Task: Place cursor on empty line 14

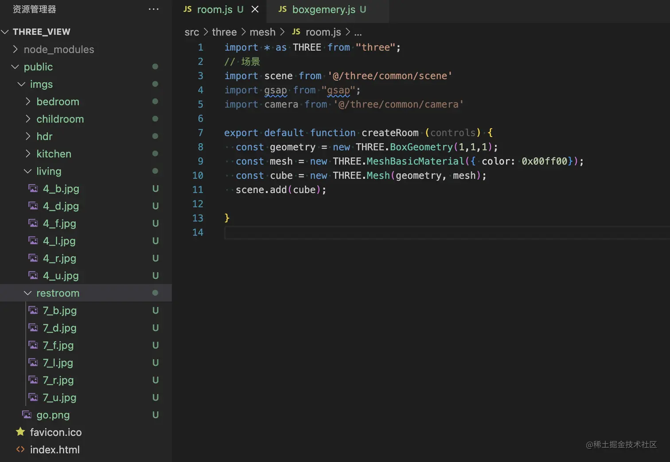Action: tap(447, 232)
